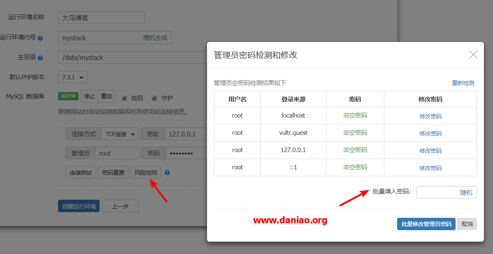Image resolution: width=493 pixels, height=254 pixels.
Task: Click the 密码重置 button
Action: 113,172
